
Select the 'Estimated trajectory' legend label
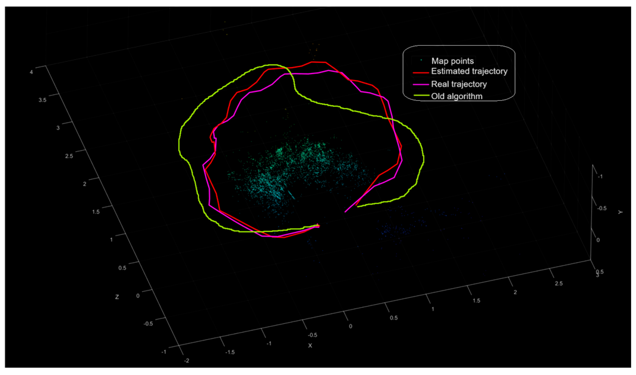coord(469,71)
